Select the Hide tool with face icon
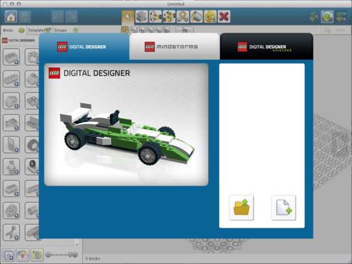This screenshot has width=352, height=264. click(210, 16)
